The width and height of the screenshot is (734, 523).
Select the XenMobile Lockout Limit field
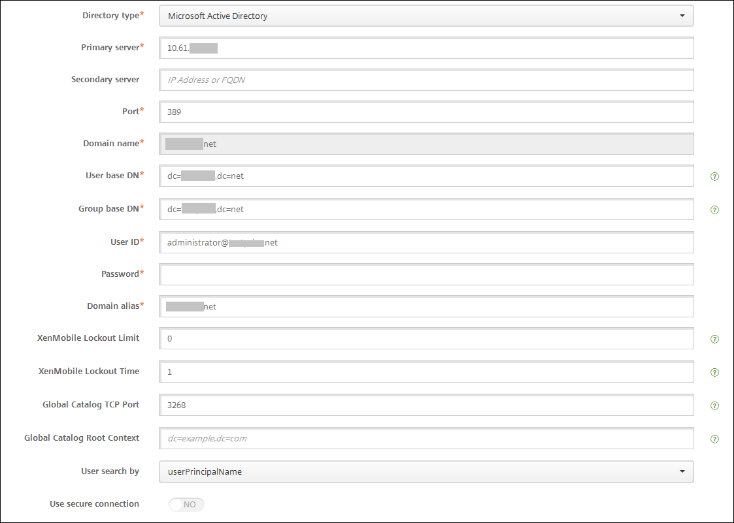[x=426, y=339]
